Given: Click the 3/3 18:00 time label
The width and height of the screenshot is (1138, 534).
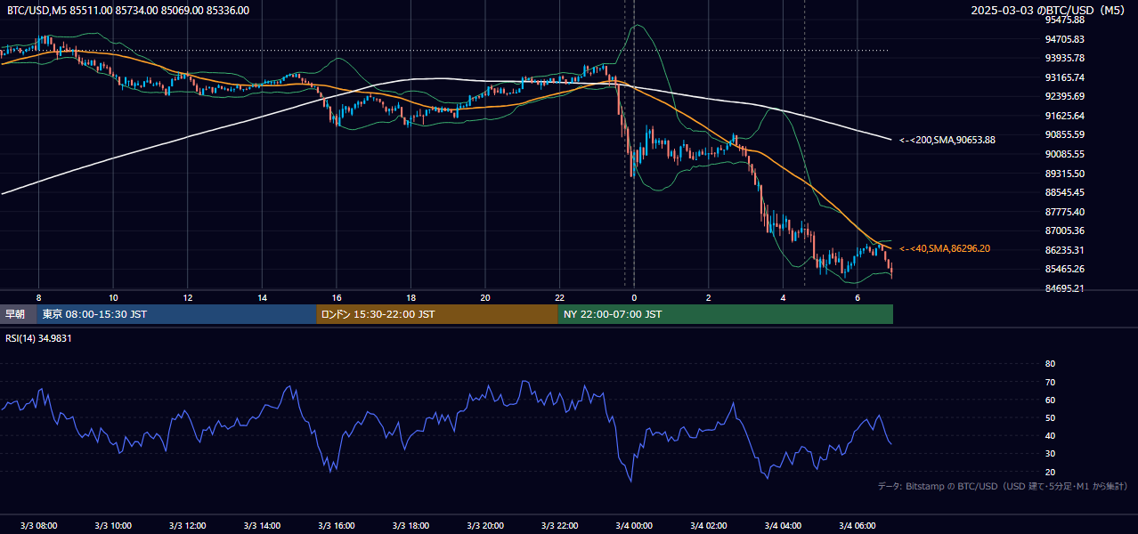Looking at the screenshot, I should (x=410, y=526).
